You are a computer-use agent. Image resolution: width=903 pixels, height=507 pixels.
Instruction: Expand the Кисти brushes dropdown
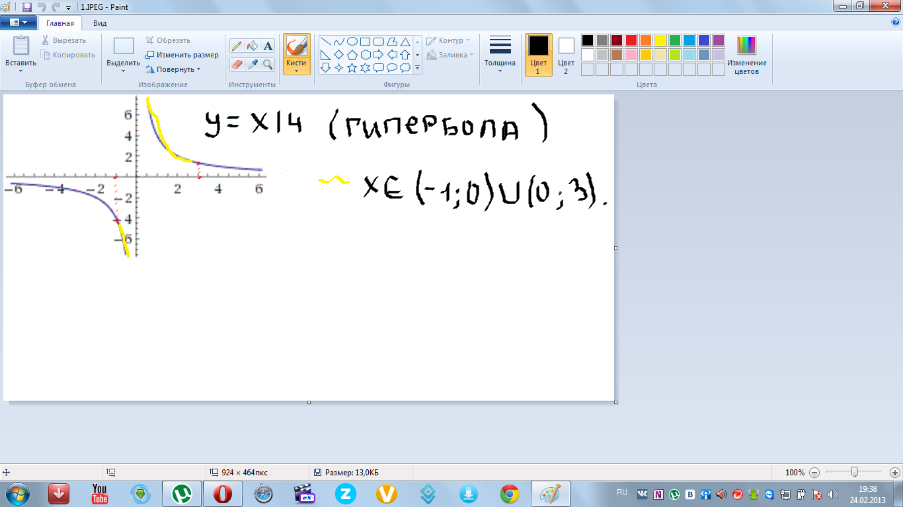click(297, 71)
